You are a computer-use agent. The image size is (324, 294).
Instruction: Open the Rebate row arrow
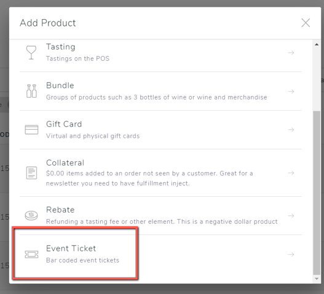coord(291,216)
